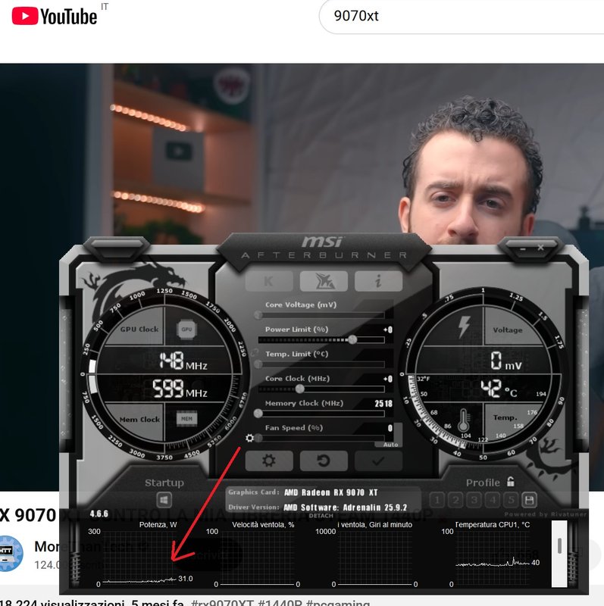Screen dimensions: 604x606
Task: Minimize the Afterburner window
Action: pyautogui.click(x=523, y=249)
